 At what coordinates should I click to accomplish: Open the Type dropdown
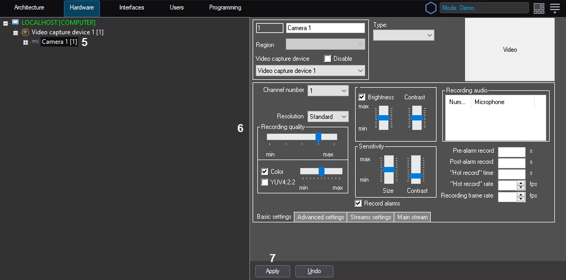click(403, 35)
